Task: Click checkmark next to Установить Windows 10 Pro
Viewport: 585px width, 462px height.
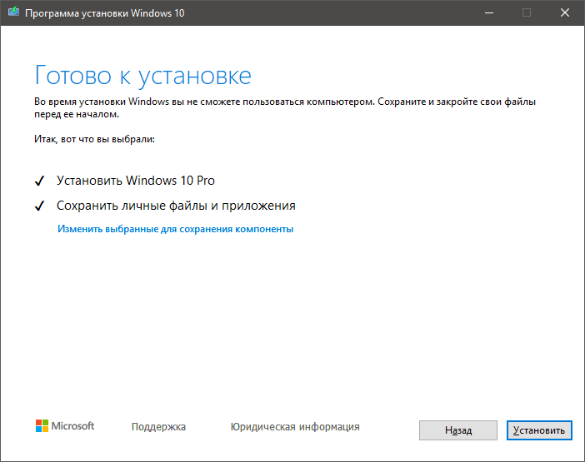Action: point(39,181)
